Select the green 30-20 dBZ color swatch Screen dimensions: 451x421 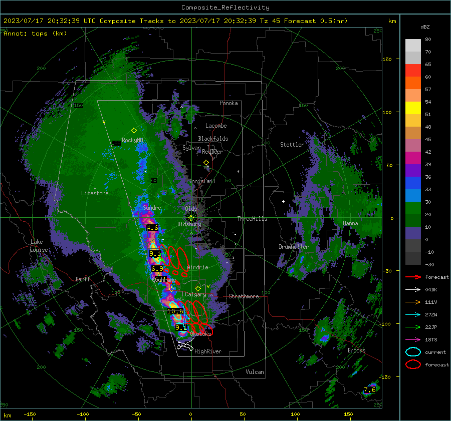click(413, 208)
